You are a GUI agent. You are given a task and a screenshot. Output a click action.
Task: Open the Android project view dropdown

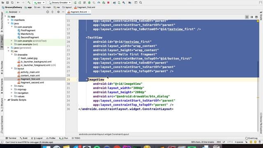pos(13,12)
